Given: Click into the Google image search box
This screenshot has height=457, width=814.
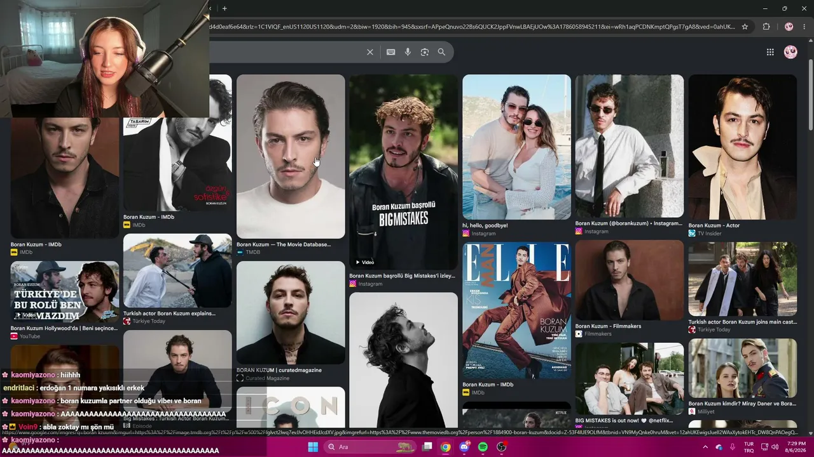Looking at the screenshot, I should (286, 52).
